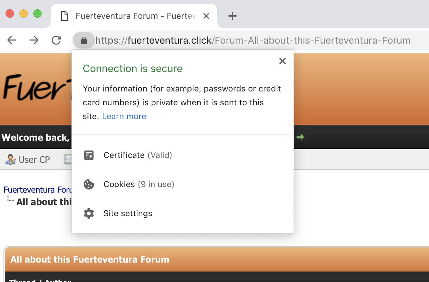The image size is (429, 282).
Task: Close the Fuerteventura Forum tab
Action: point(206,16)
